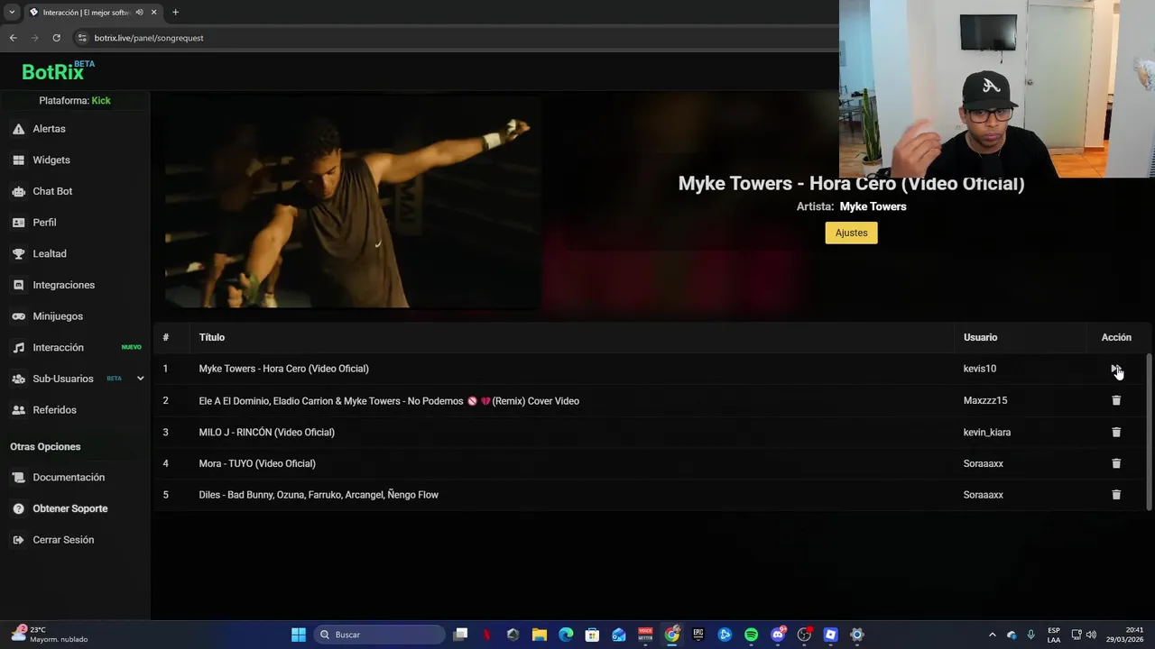
Task: Delete the Diles Bad Bunny song
Action: pyautogui.click(x=1116, y=494)
